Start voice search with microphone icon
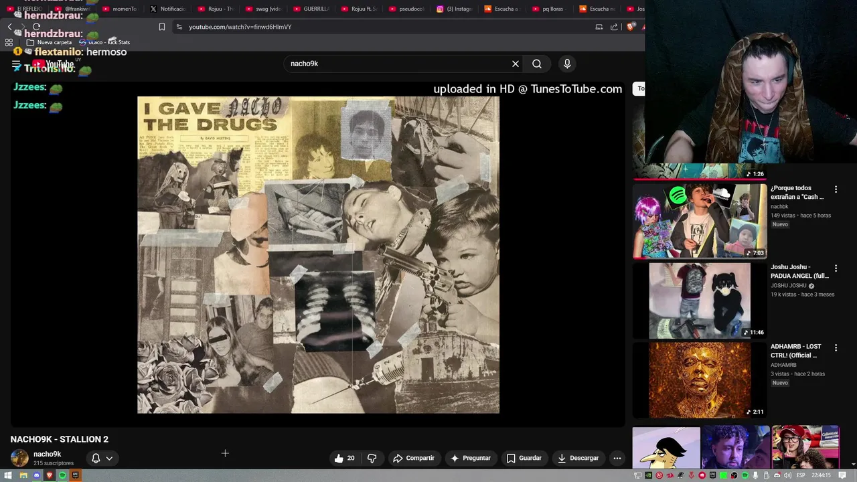 point(567,64)
